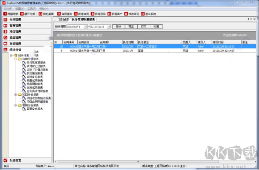
Task: Click the 打印 print button
Action: point(144,27)
